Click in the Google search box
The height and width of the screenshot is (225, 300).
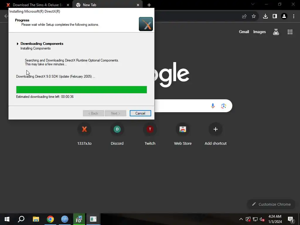(193, 106)
